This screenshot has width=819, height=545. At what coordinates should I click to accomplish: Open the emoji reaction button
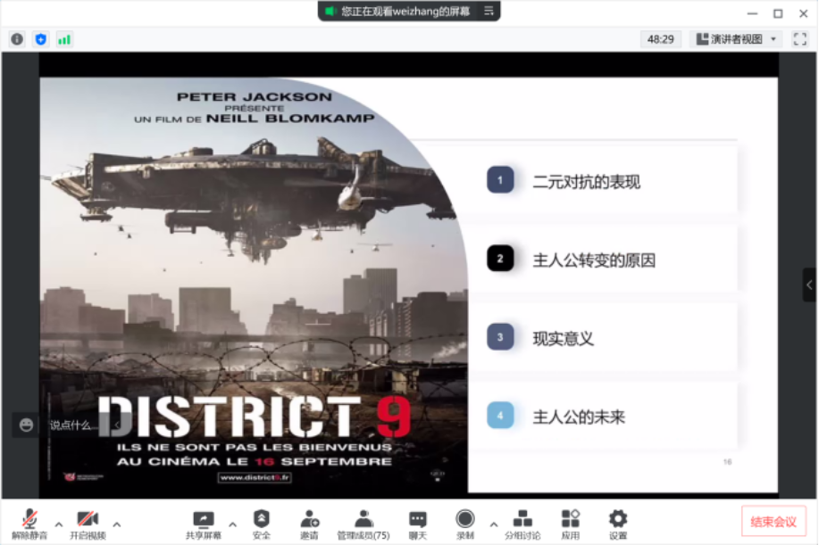click(x=26, y=425)
